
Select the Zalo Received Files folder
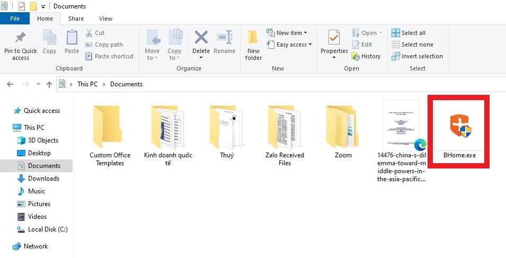coord(285,135)
